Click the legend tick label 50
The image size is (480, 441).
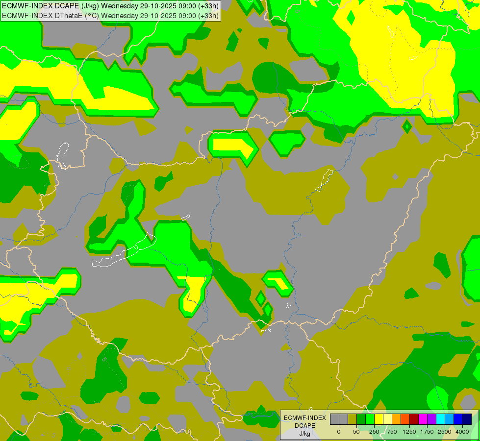(x=356, y=432)
